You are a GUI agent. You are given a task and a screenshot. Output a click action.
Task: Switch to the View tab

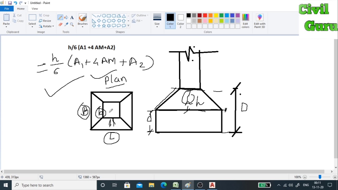pos(35,9)
